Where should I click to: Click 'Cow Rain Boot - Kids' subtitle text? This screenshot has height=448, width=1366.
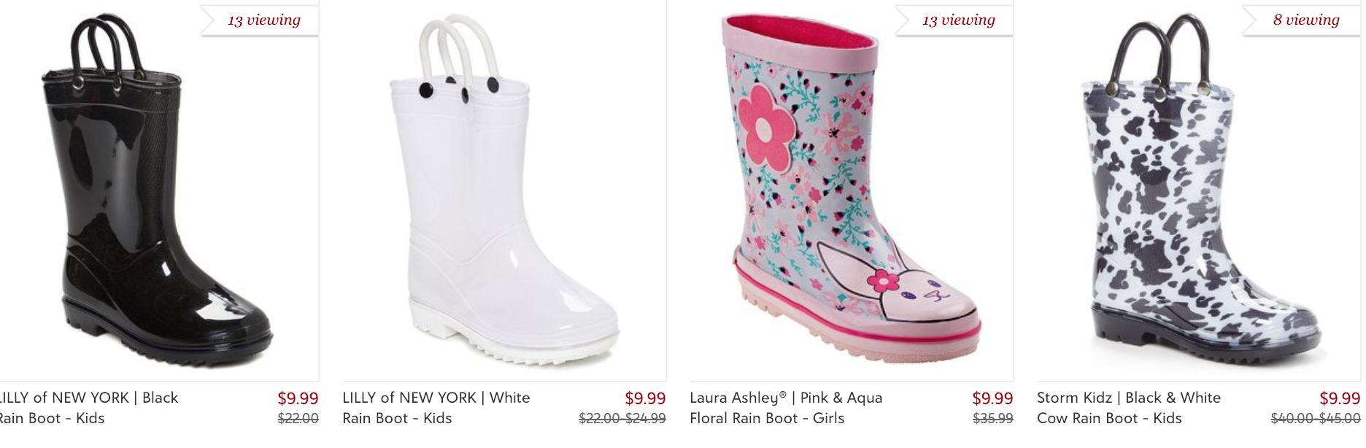coord(1109,419)
